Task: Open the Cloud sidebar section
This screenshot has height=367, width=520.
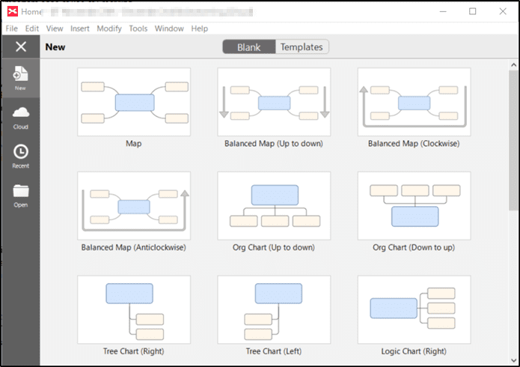Action: [x=20, y=118]
